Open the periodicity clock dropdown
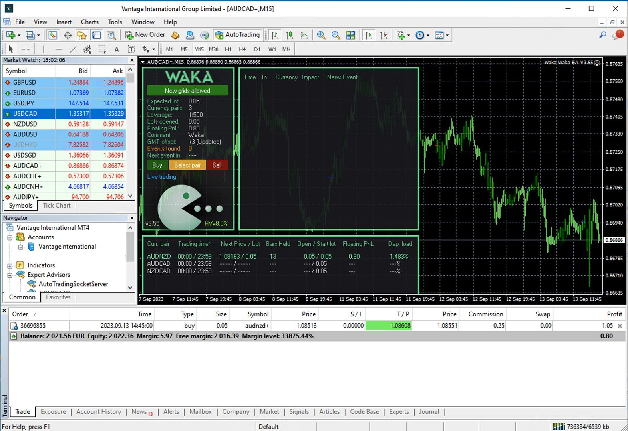The image size is (628, 431). coord(422,35)
